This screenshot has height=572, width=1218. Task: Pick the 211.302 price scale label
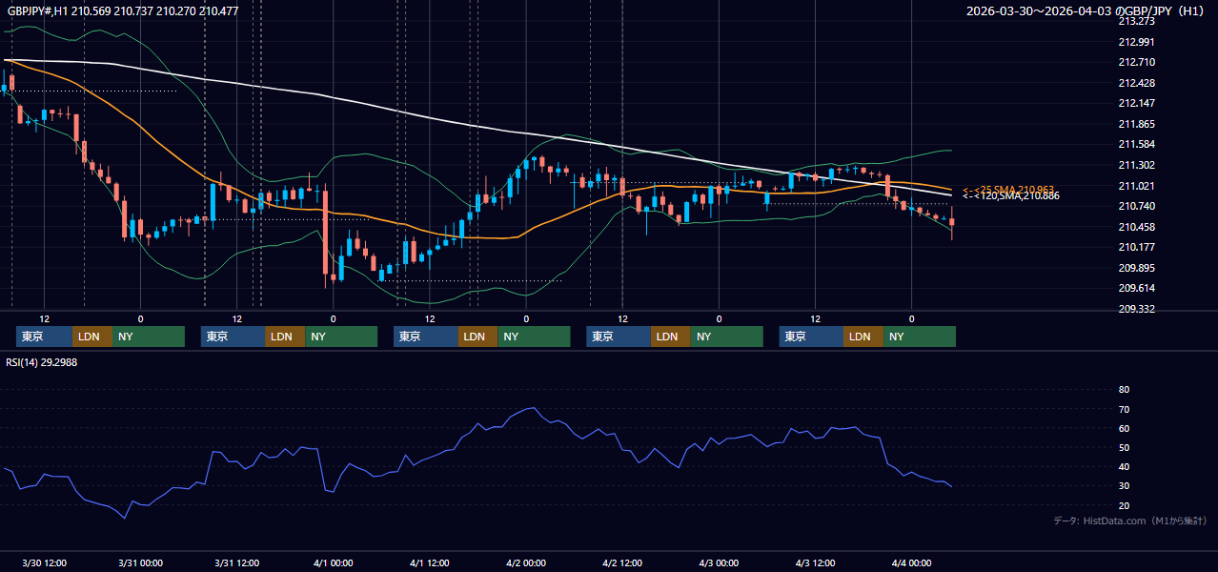click(1136, 165)
